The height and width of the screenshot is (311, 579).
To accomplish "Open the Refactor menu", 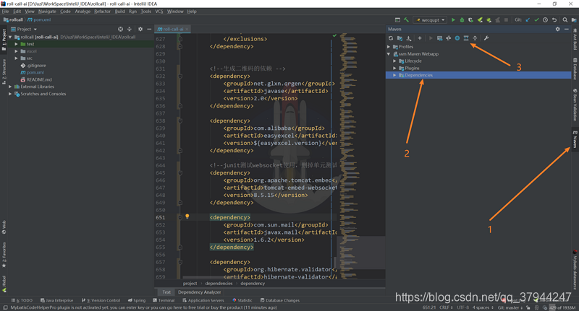I will point(102,12).
